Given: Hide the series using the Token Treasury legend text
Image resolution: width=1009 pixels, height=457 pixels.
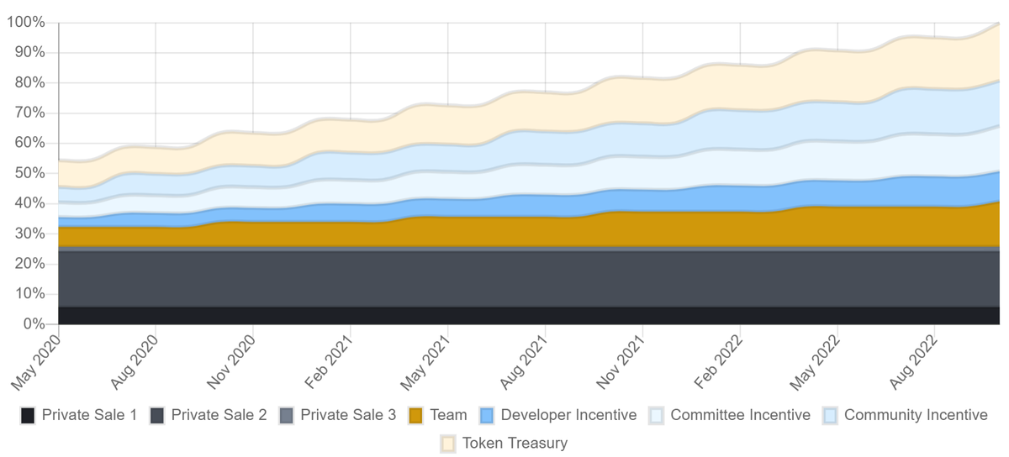Looking at the screenshot, I should point(515,443).
